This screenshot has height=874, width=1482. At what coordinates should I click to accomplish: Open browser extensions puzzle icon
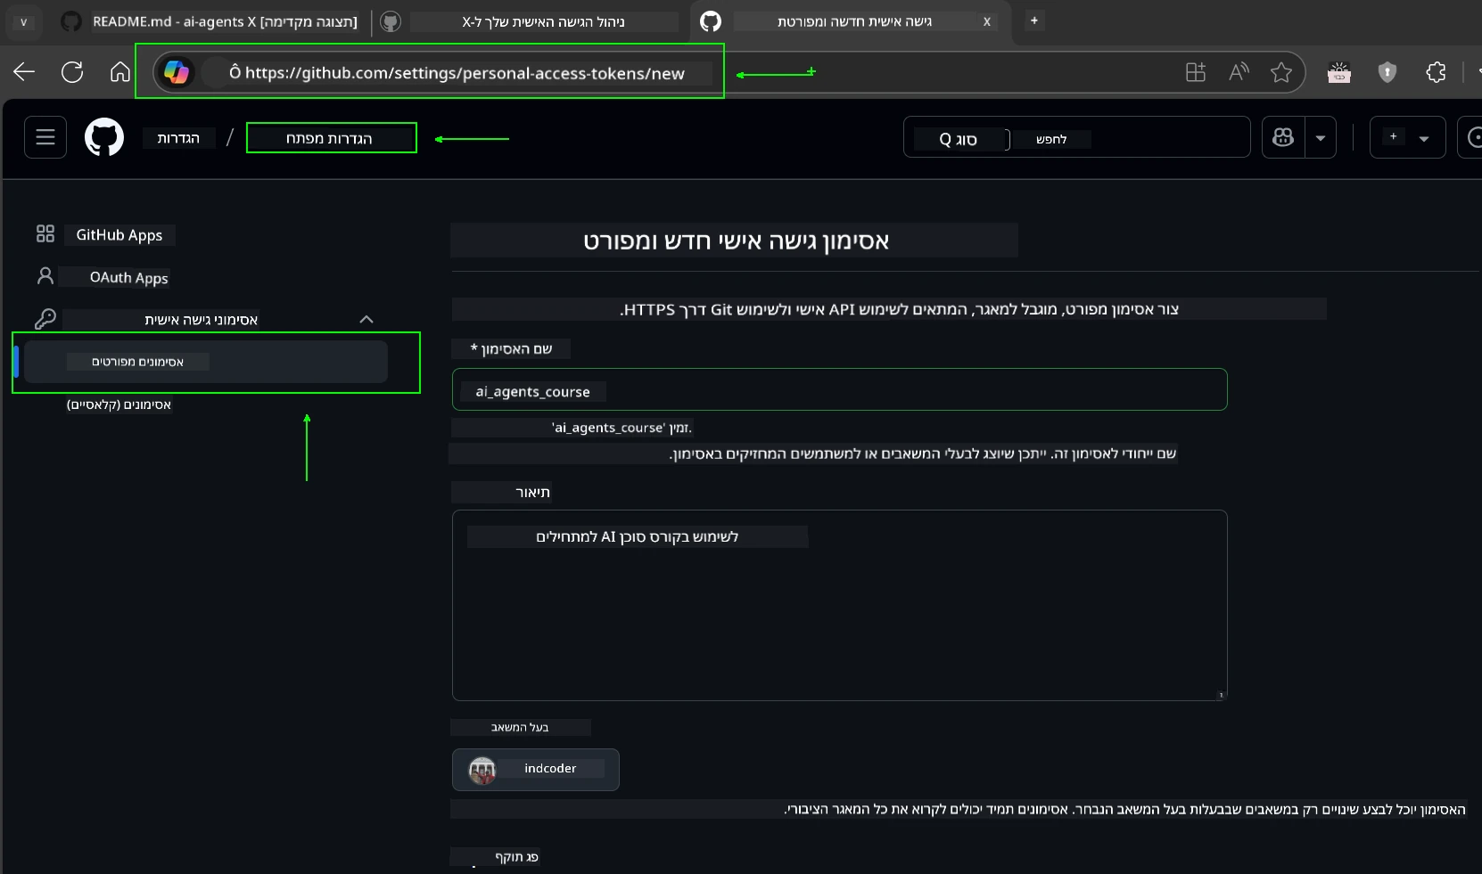[x=1436, y=72]
